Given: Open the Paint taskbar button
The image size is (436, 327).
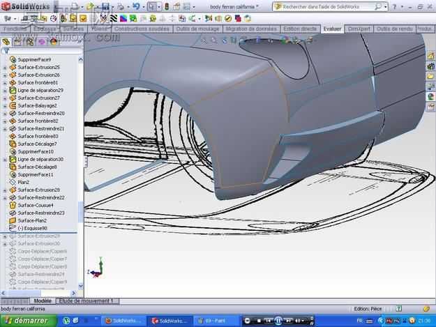Looking at the screenshot, I should click(216, 321).
